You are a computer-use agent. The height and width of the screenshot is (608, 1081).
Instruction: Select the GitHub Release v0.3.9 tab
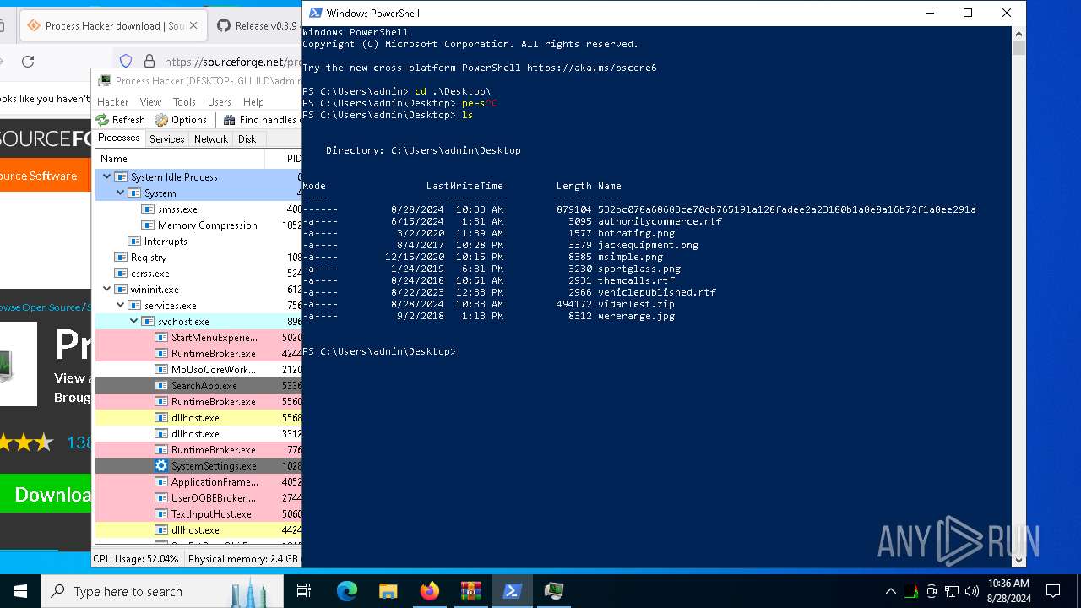click(x=257, y=26)
